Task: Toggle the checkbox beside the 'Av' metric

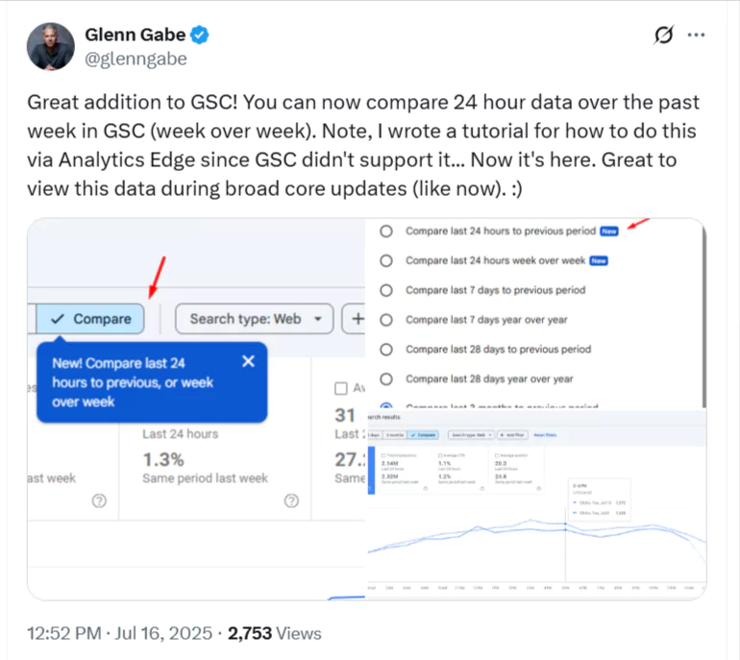Action: coord(341,388)
